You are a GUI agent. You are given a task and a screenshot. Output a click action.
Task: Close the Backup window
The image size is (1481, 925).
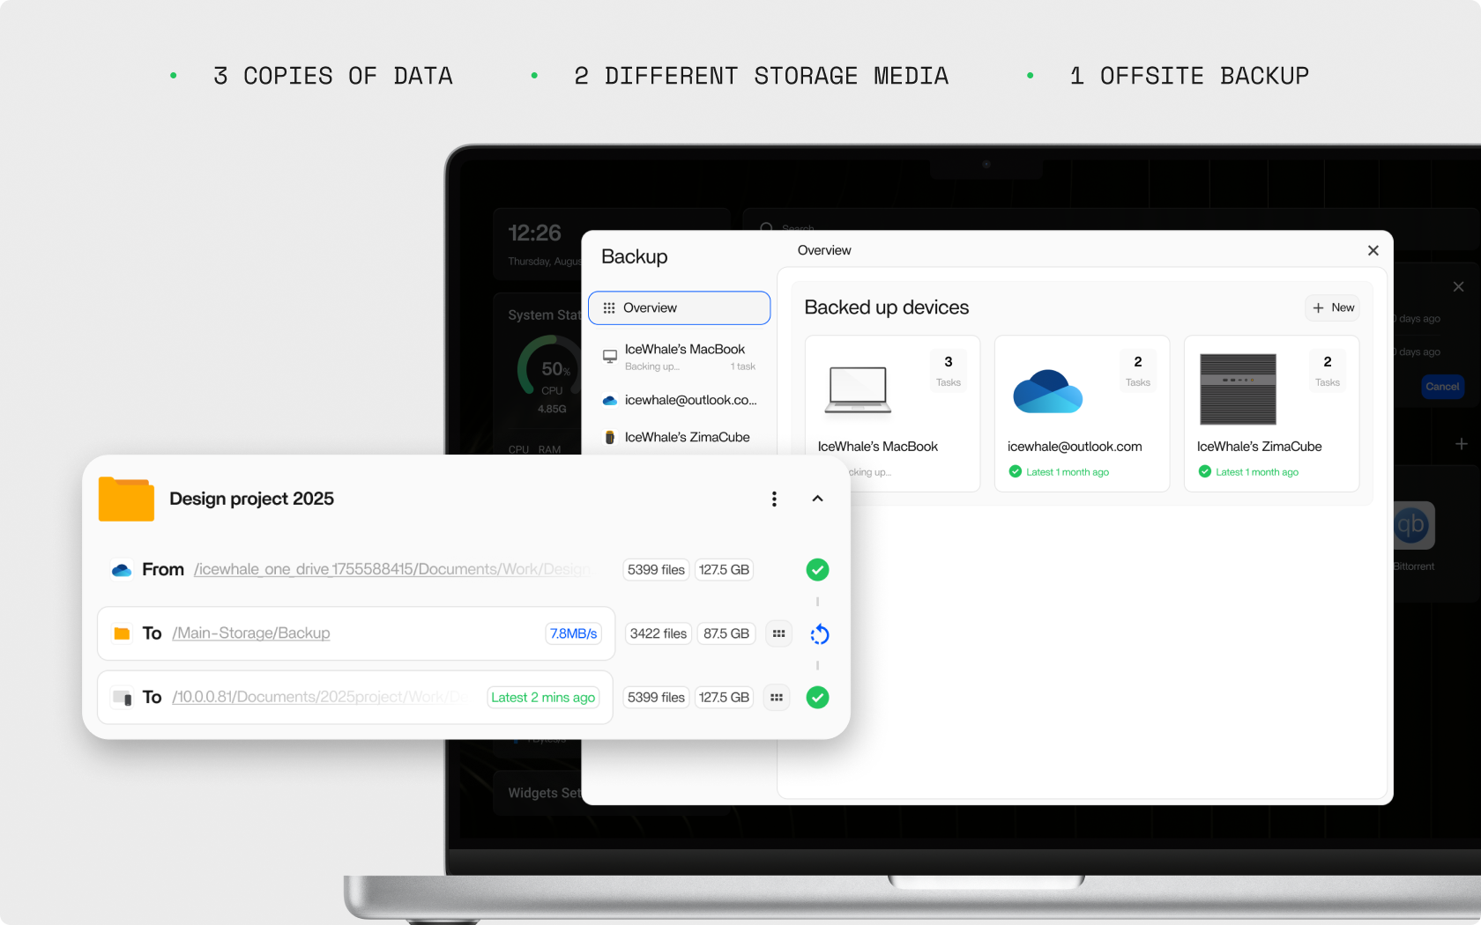click(1373, 250)
